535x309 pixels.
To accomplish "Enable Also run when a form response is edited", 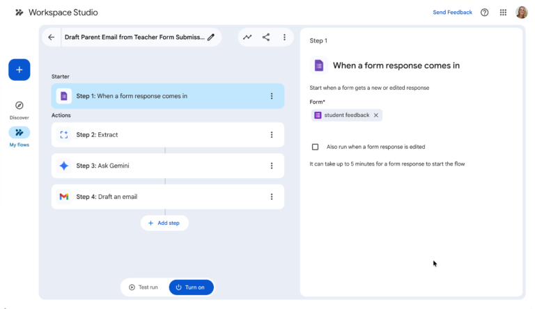I will (x=316, y=147).
